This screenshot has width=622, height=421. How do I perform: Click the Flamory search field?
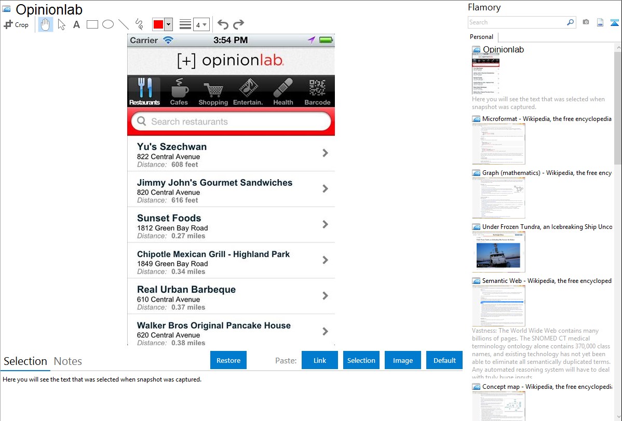(x=517, y=22)
